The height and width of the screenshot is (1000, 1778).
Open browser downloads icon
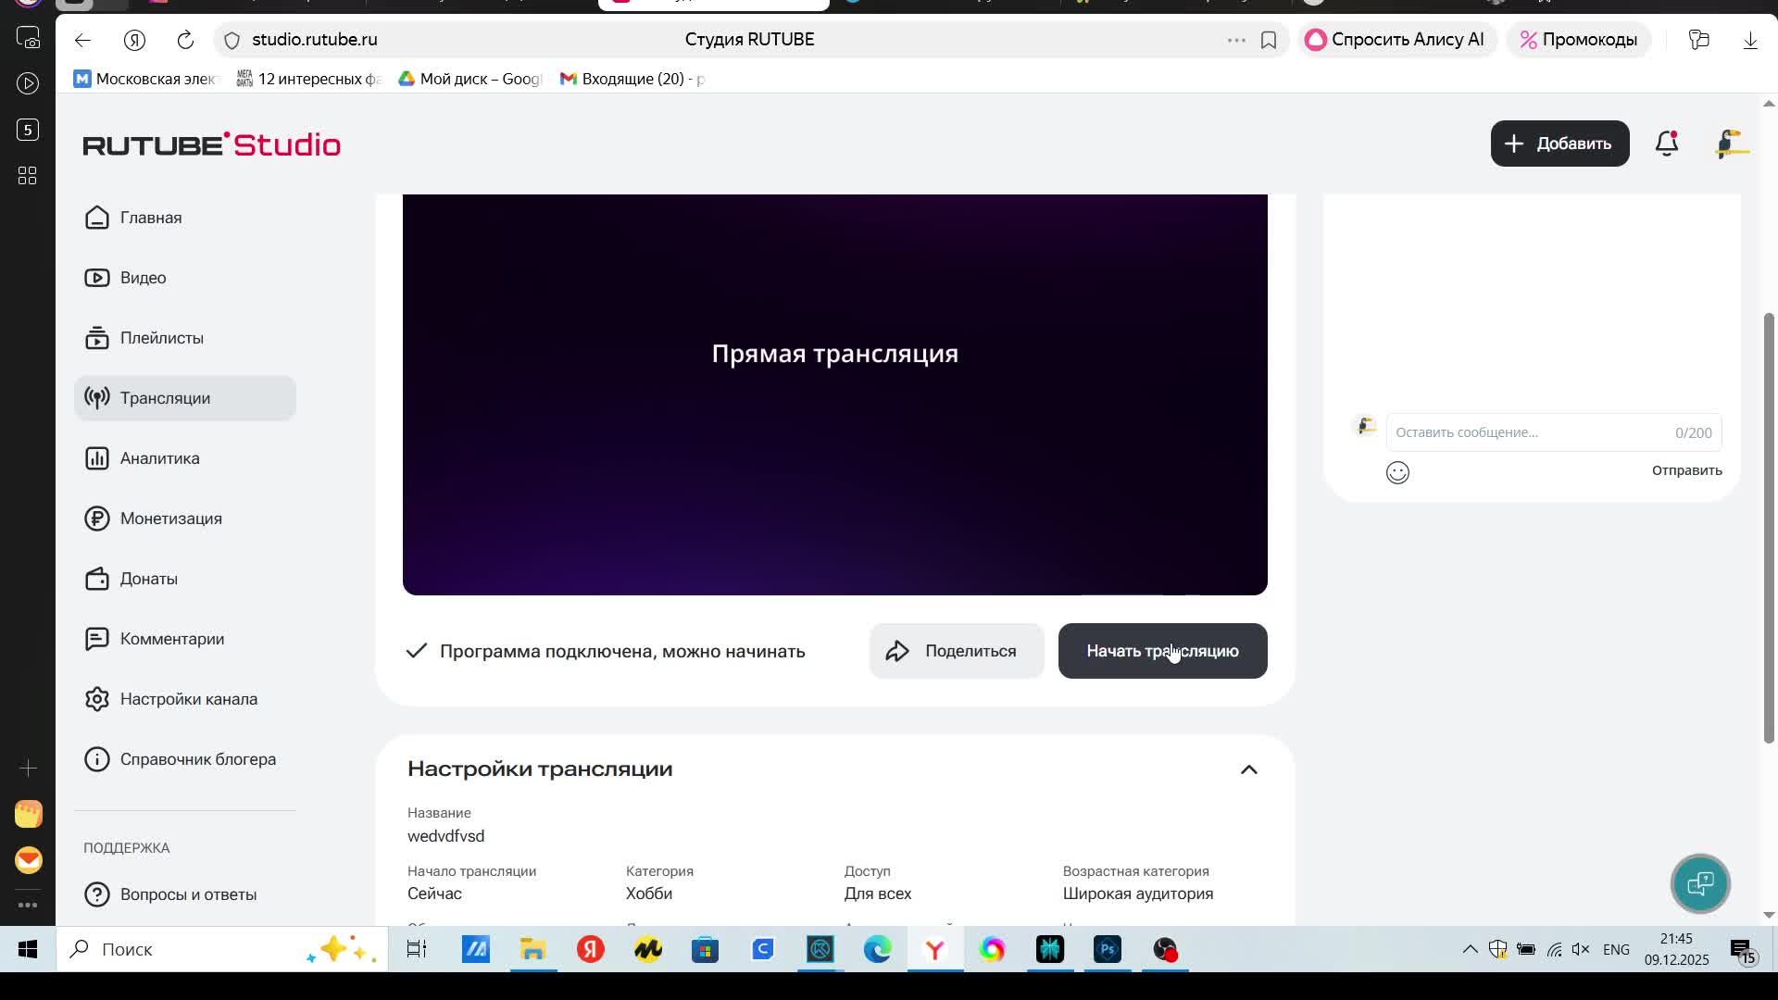pos(1750,40)
